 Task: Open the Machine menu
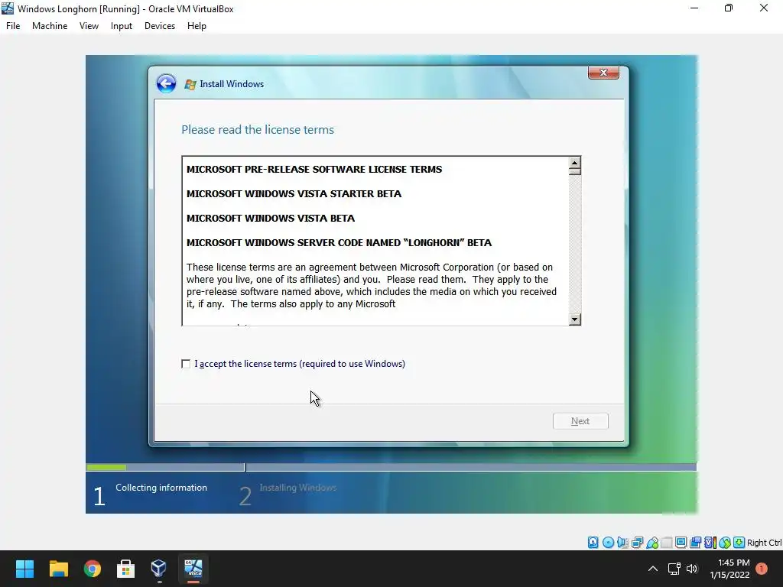(50, 26)
